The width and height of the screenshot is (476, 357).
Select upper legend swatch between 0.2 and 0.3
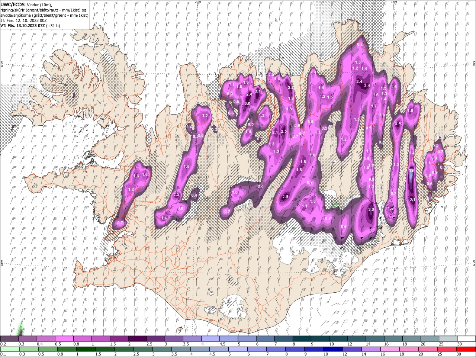pyautogui.click(x=10, y=339)
